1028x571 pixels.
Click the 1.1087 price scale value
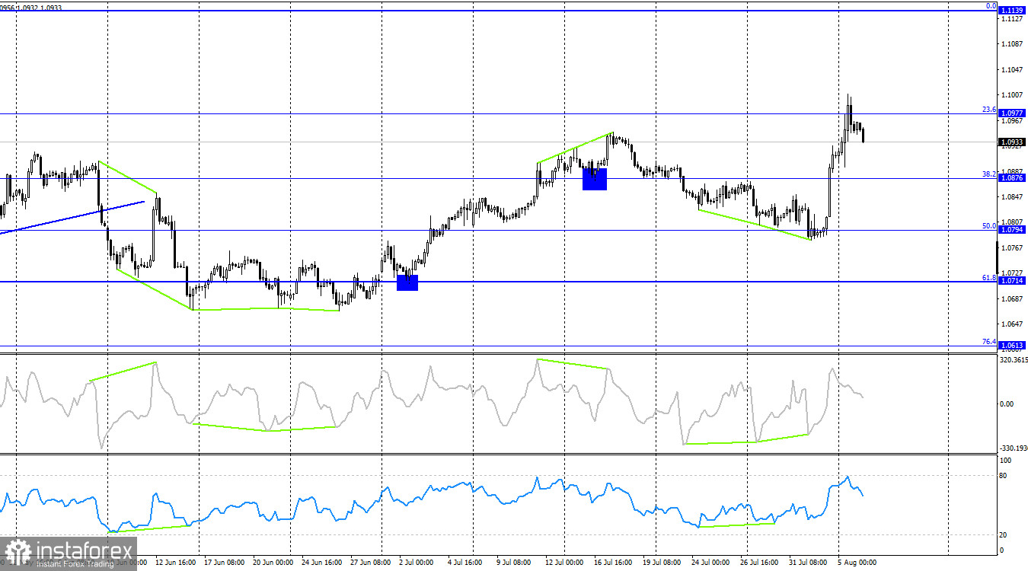[x=1012, y=44]
